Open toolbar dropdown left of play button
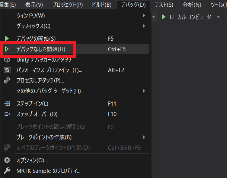The image size is (227, 178). tap(154, 17)
